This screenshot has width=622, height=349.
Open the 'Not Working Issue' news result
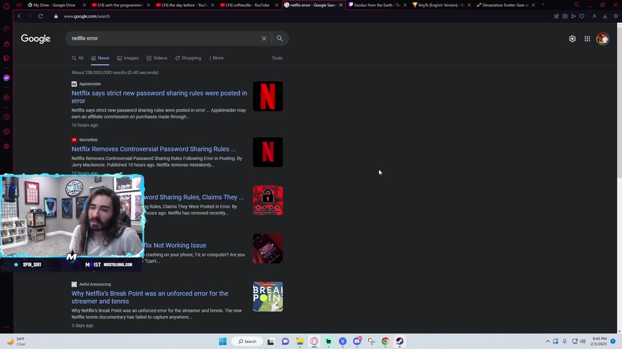[x=175, y=245]
